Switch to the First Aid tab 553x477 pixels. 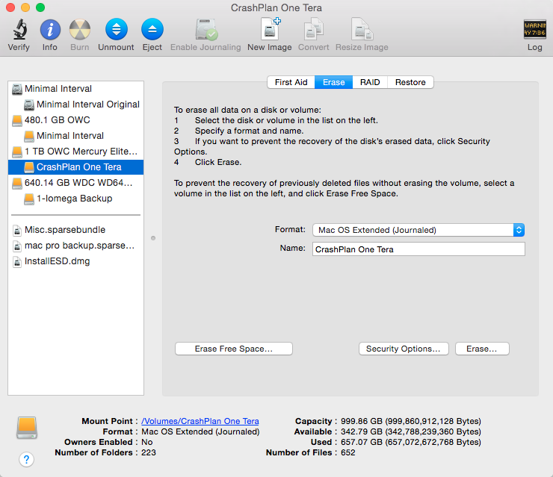[x=291, y=82]
